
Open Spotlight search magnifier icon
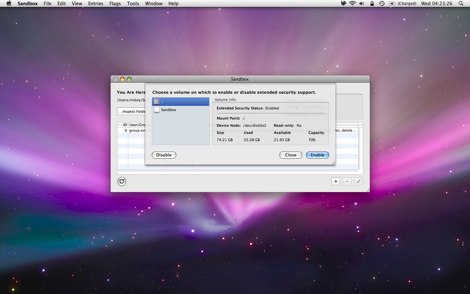[x=461, y=4]
